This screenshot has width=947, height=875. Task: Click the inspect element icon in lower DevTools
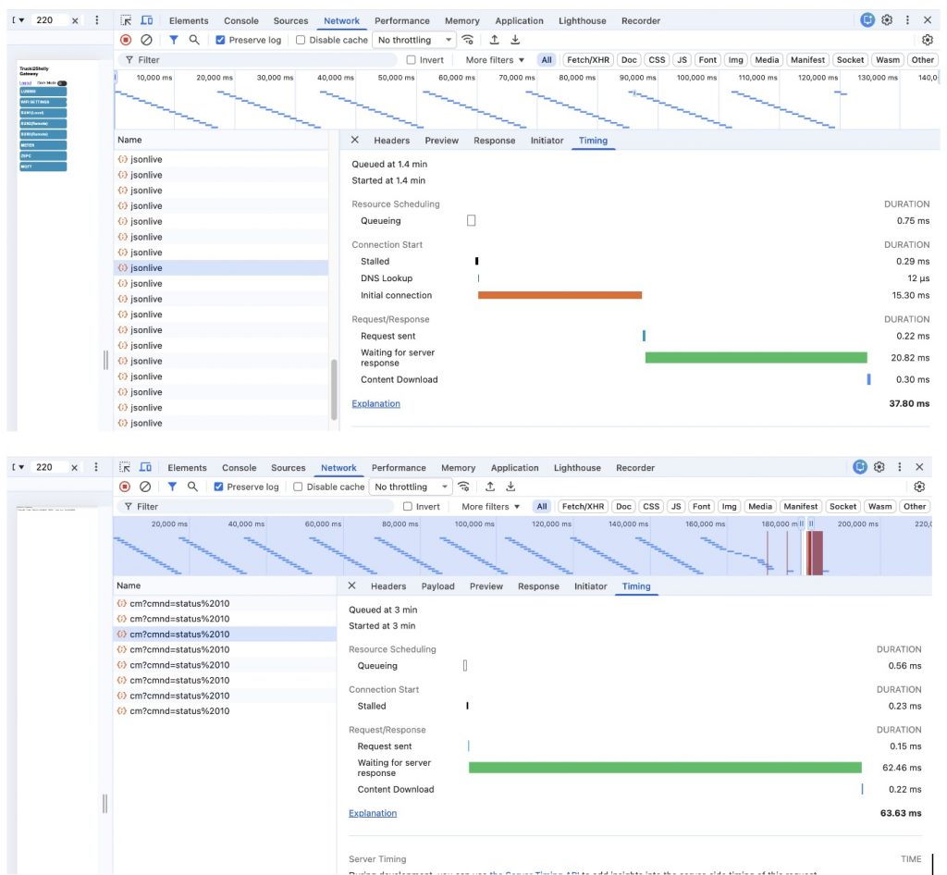point(125,468)
